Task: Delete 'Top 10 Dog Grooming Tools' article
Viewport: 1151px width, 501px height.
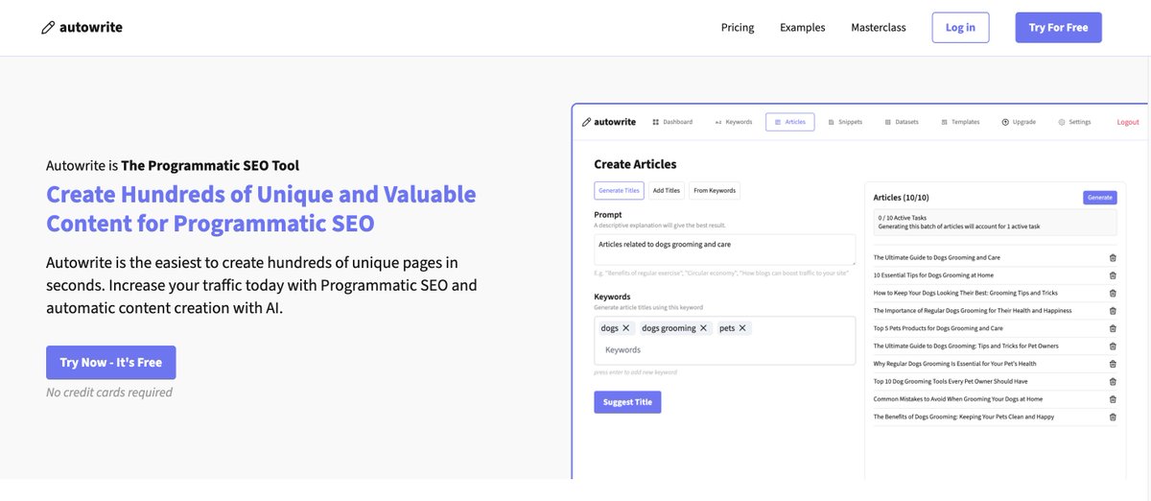Action: tap(1113, 381)
